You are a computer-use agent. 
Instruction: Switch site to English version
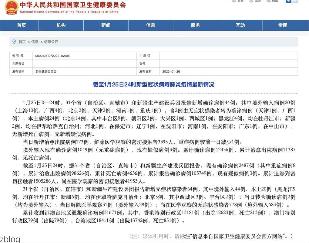tap(296, 2)
